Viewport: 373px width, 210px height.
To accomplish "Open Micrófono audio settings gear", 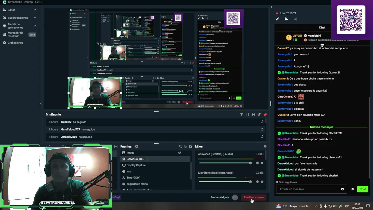I will 262,182.
